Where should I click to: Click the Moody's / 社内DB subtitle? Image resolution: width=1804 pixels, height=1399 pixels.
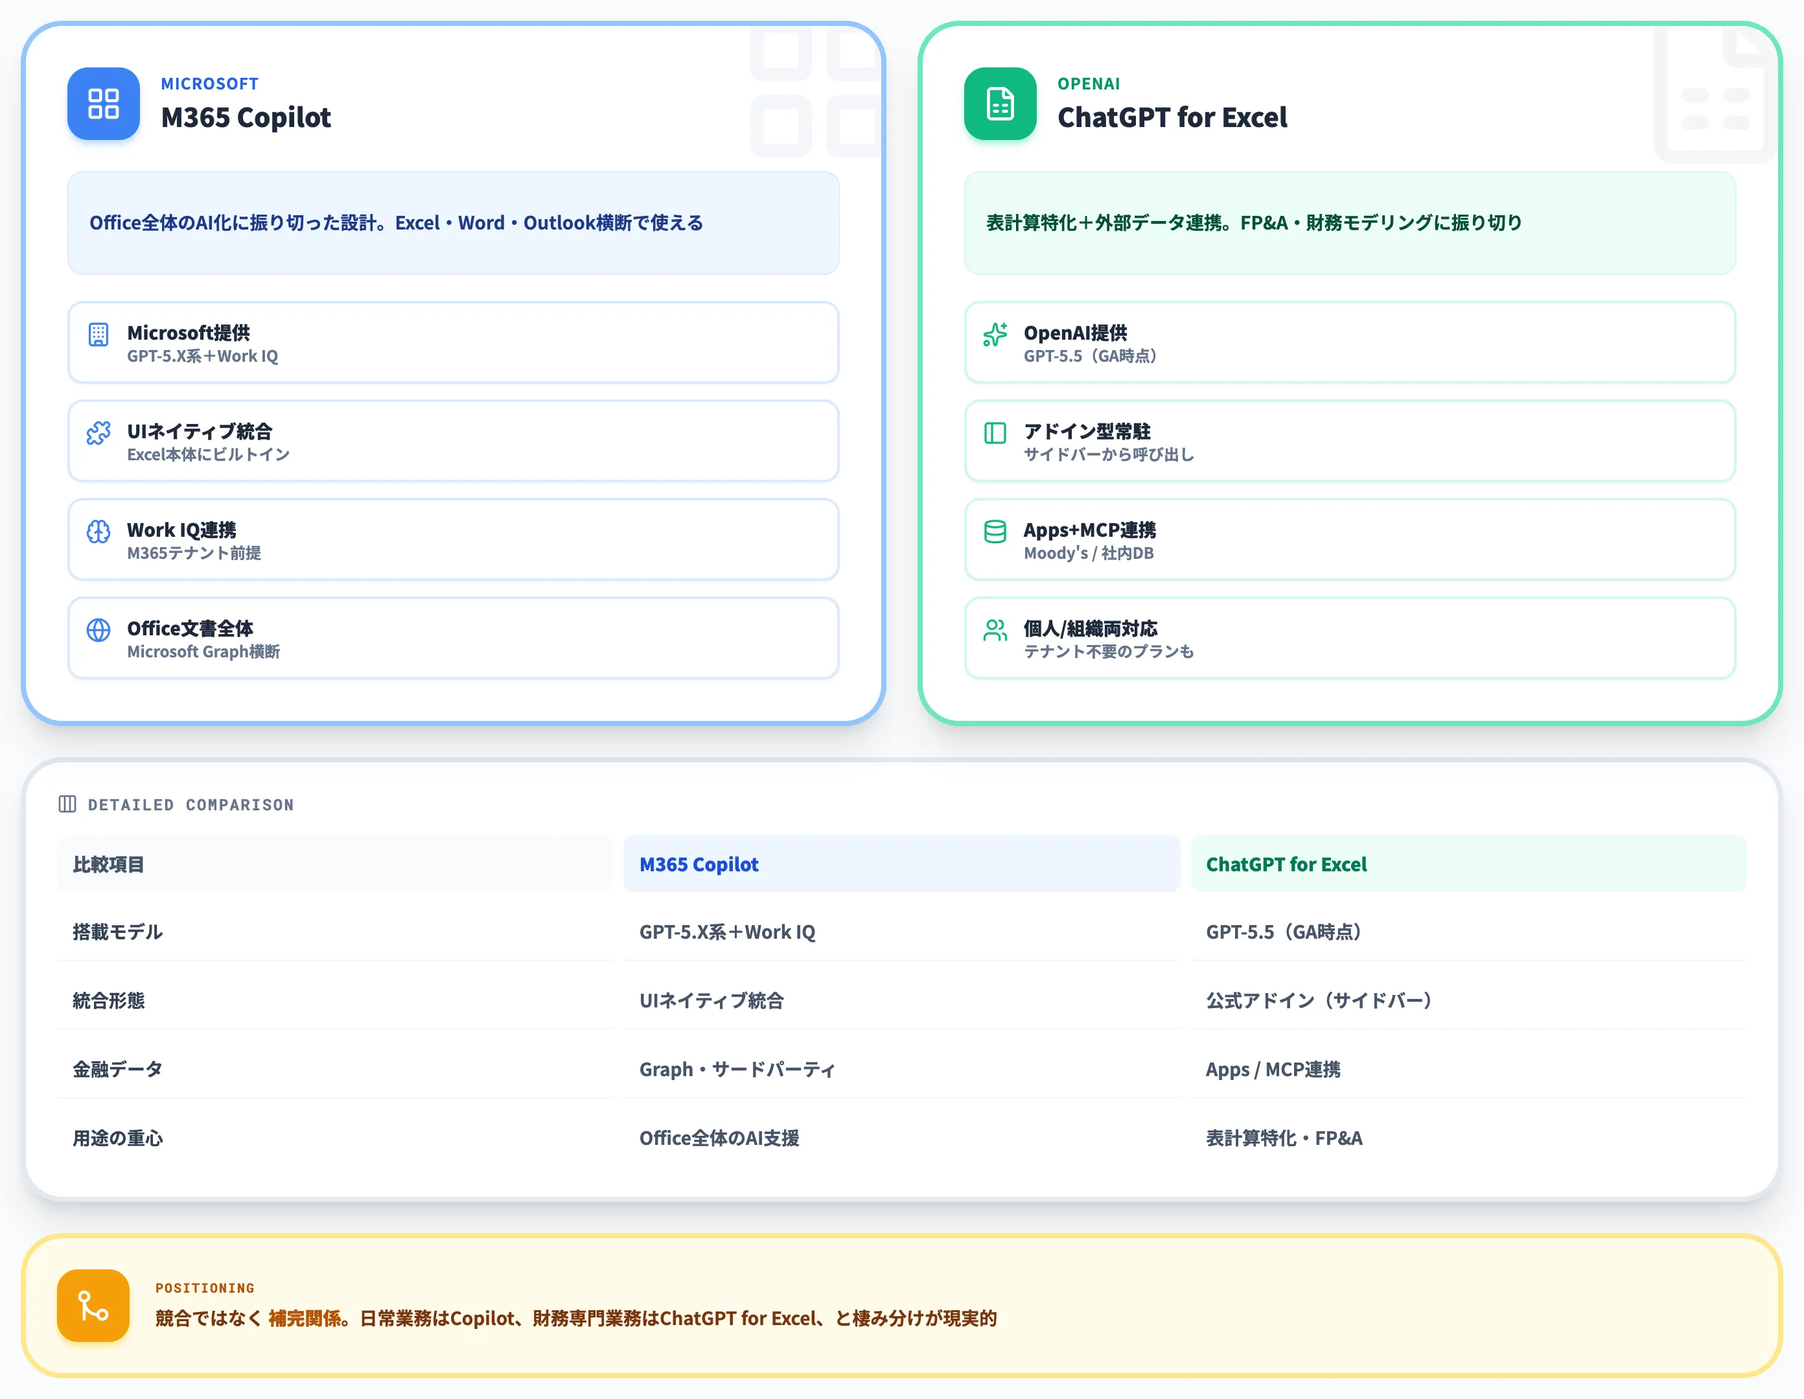(1089, 553)
